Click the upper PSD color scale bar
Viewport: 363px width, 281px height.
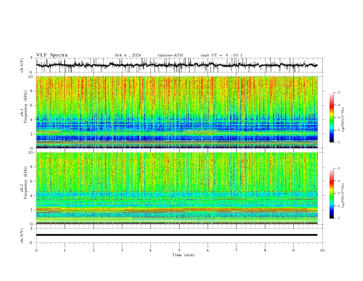[331, 118]
